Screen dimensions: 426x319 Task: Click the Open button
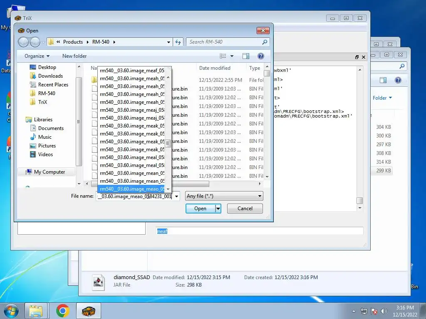tap(201, 209)
